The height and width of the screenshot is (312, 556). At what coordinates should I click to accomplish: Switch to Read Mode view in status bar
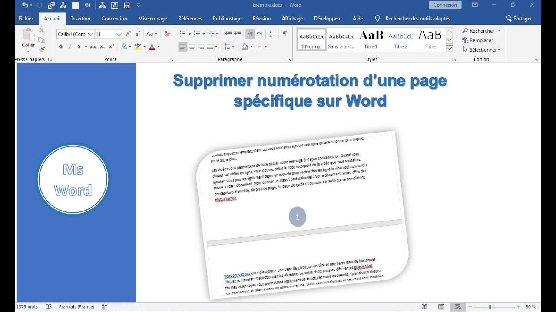pyautogui.click(x=425, y=307)
